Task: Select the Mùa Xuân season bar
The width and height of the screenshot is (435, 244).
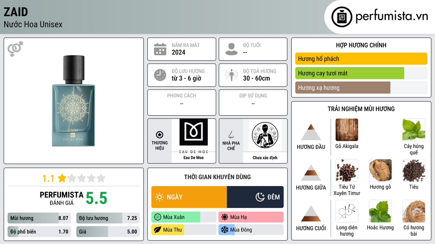Action: click(x=184, y=217)
